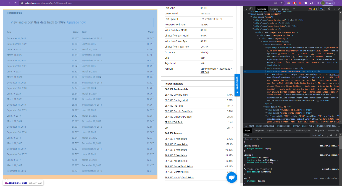Click the page URL in address bar
The height and width of the screenshot is (186, 342).
click(48, 3)
